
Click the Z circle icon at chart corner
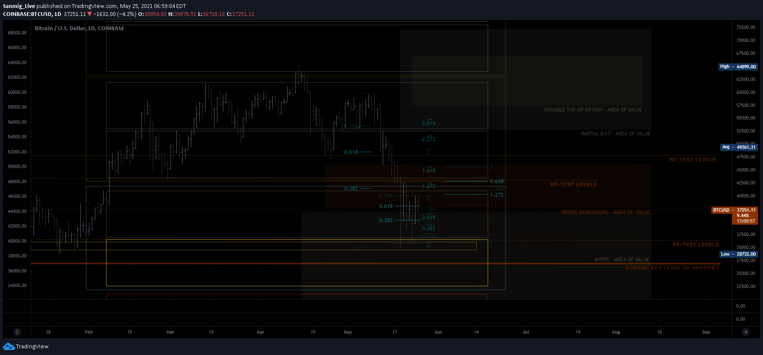tap(17, 332)
